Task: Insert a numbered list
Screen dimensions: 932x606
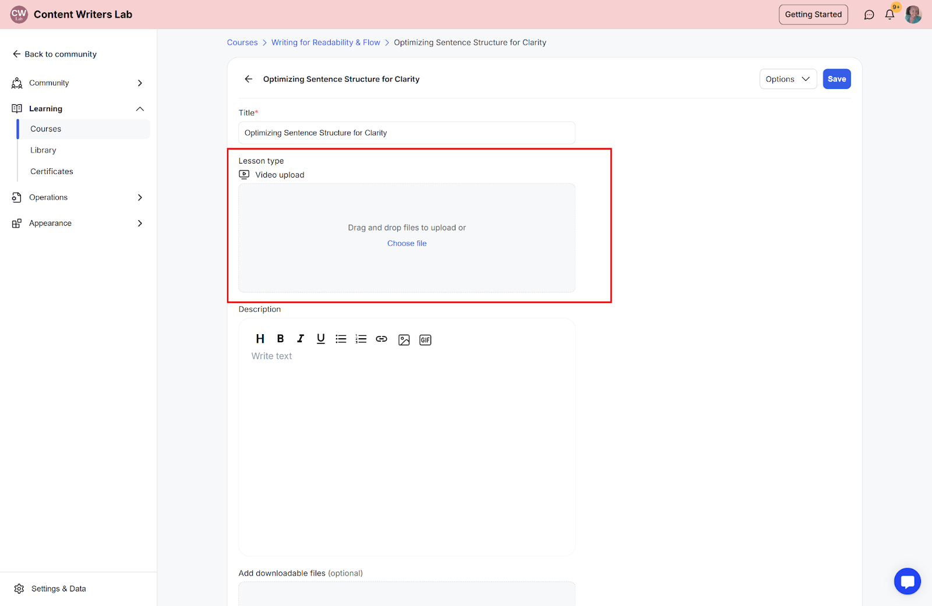Action: coord(361,339)
